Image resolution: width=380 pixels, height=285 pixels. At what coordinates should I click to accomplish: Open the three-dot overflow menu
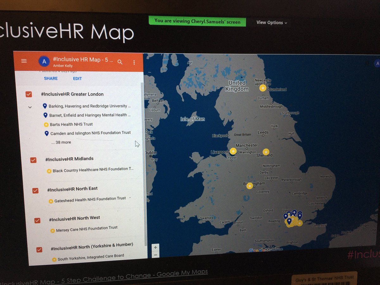[134, 62]
